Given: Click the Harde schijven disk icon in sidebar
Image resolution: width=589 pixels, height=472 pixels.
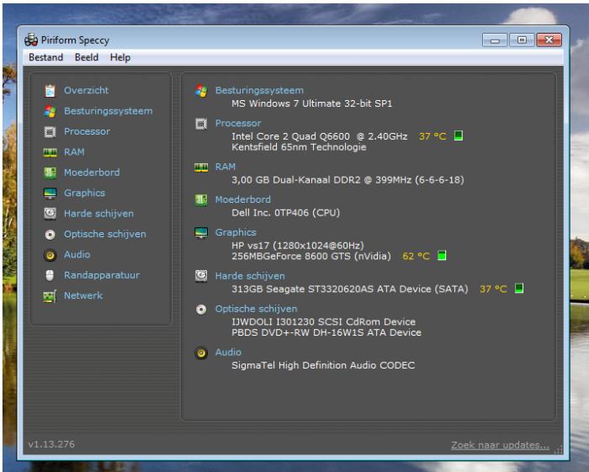Looking at the screenshot, I should click(x=50, y=214).
